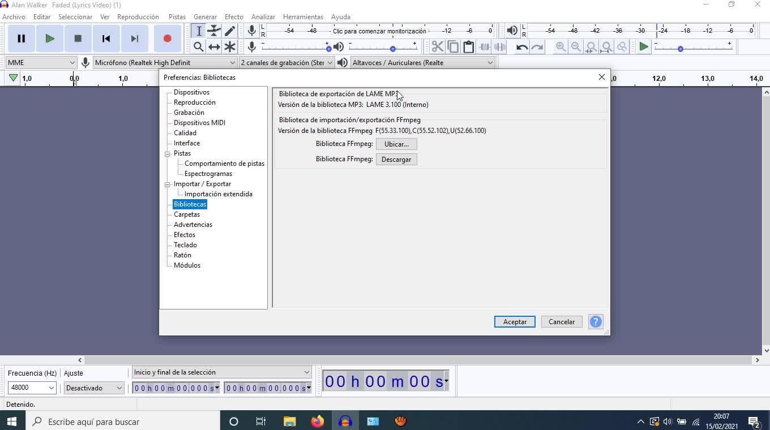The image size is (770, 430).
Task: Open the Editar menu
Action: pyautogui.click(x=42, y=17)
